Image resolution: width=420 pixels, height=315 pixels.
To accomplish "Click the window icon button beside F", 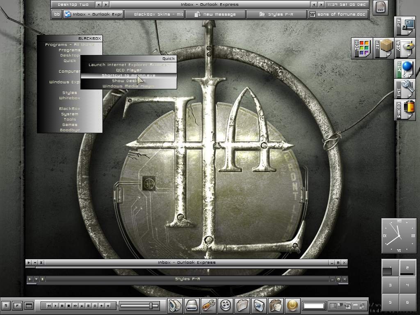I will pyautogui.click(x=29, y=305).
